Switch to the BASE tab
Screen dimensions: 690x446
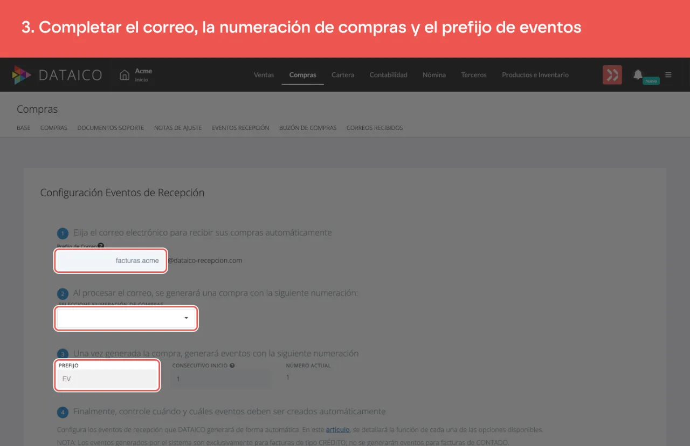pyautogui.click(x=24, y=128)
